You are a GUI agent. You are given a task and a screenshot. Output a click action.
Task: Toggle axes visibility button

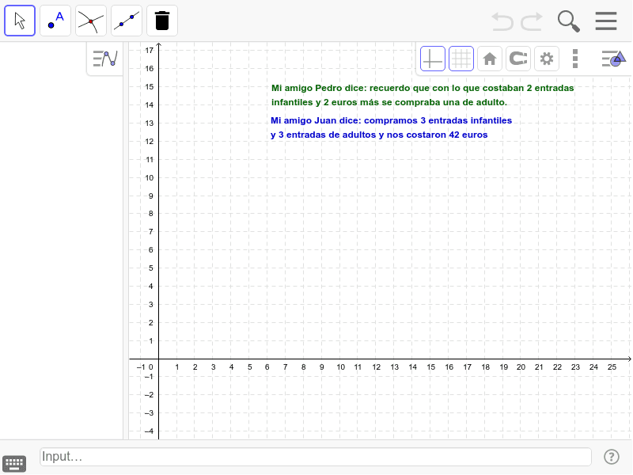(x=433, y=59)
